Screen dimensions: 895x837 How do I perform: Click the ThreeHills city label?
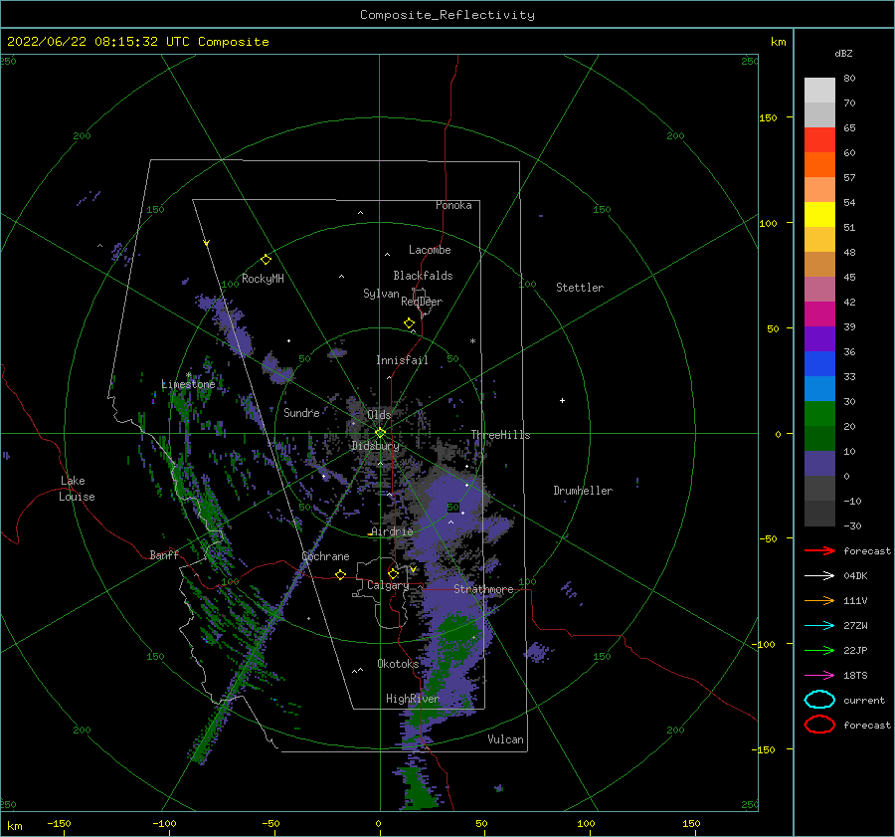pos(500,435)
